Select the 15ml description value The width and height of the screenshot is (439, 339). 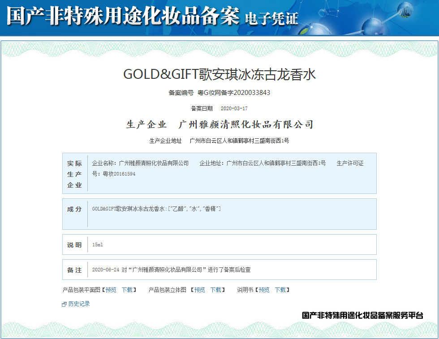click(98, 245)
